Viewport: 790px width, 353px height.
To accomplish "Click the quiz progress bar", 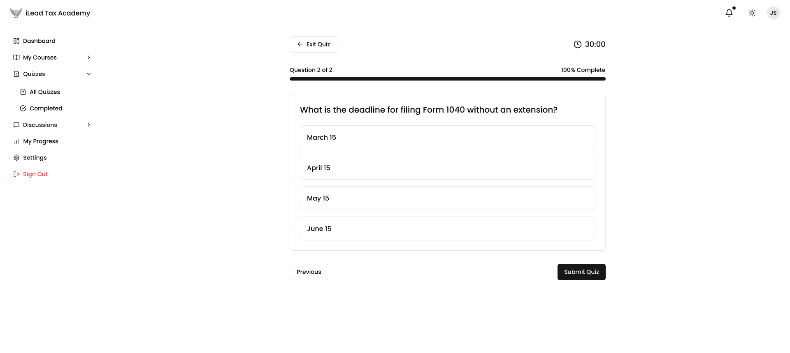I will point(447,79).
